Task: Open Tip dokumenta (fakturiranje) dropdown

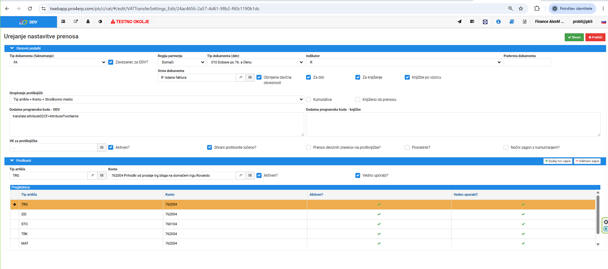Action: [x=58, y=62]
